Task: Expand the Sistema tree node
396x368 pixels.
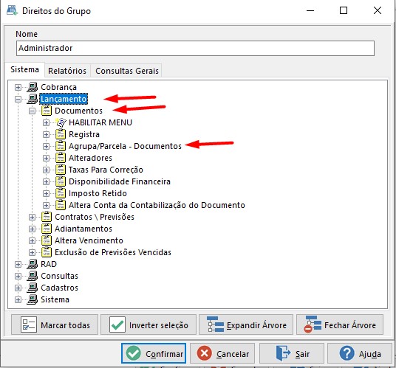Action: pos(18,300)
